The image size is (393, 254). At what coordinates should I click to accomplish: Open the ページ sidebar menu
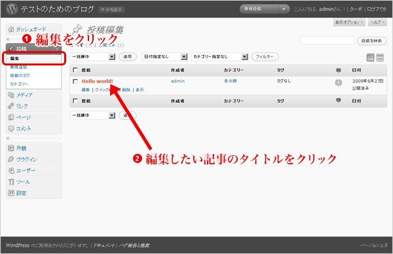[24, 117]
